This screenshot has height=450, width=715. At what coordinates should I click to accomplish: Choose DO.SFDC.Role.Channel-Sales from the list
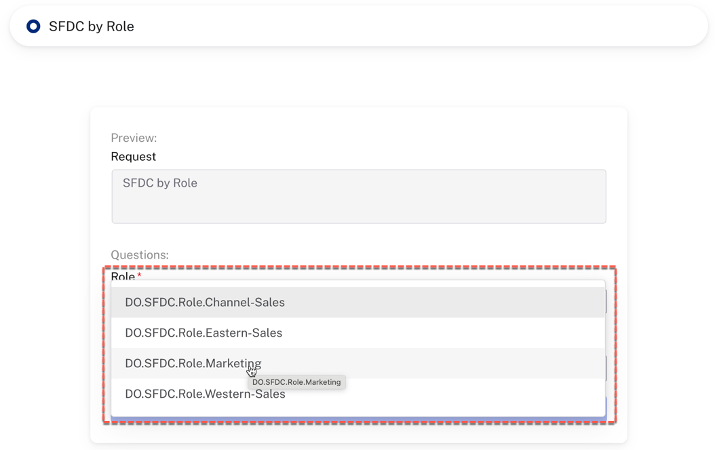[205, 302]
